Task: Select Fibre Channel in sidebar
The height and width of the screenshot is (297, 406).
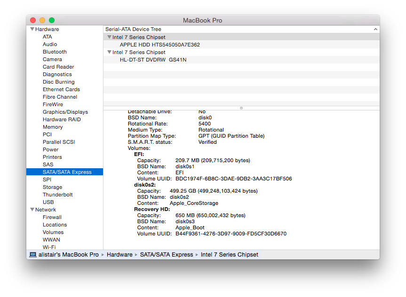Action: (60, 97)
